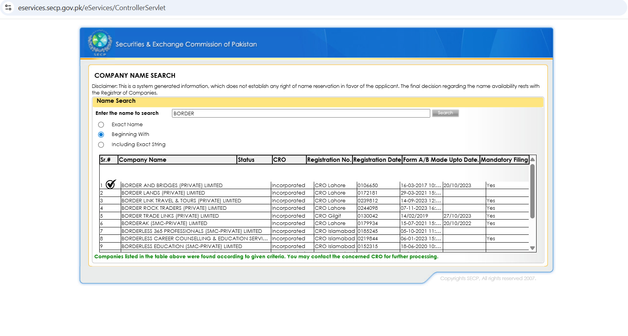The width and height of the screenshot is (628, 336).
Task: Click the results table scroll up arrow
Action: [532, 159]
